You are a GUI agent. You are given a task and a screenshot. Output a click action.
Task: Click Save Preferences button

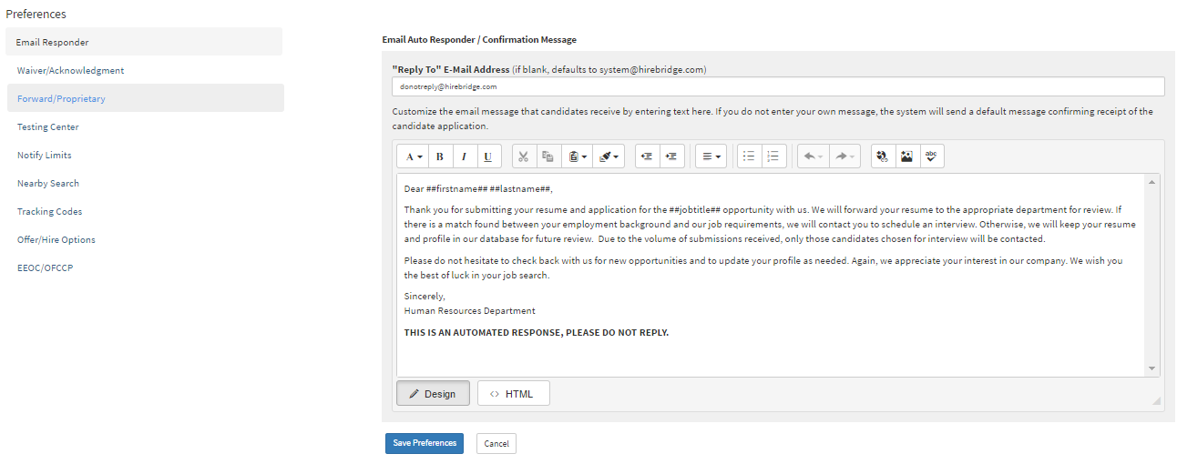click(x=425, y=443)
